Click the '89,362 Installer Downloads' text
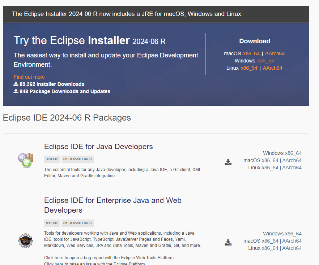Viewport: 319px width, 265px height. (x=52, y=84)
